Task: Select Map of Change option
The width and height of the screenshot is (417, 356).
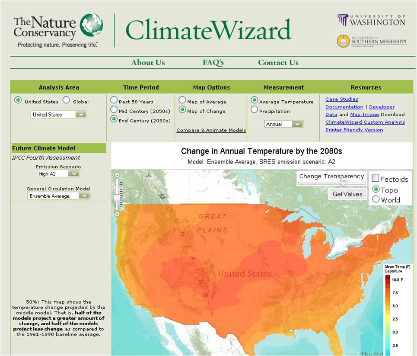Action: coord(182,109)
